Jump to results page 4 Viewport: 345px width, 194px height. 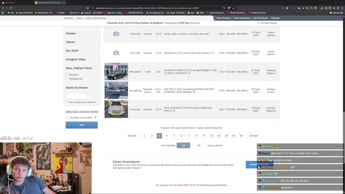[167, 136]
